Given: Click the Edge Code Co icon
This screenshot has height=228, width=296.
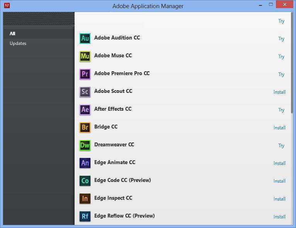Looking at the screenshot, I should (85, 181).
